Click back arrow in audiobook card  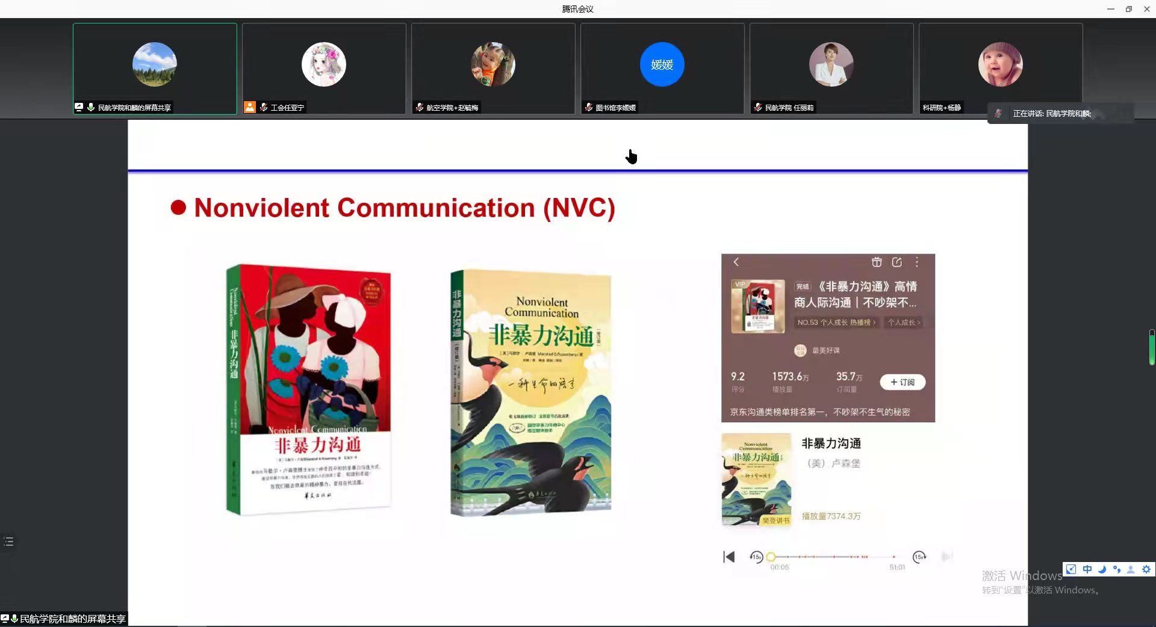pyautogui.click(x=736, y=262)
